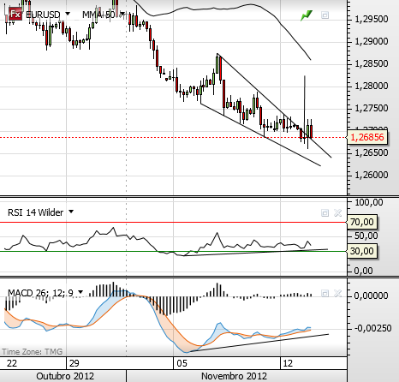Click the RSI 50,00 scale label

click(x=366, y=236)
